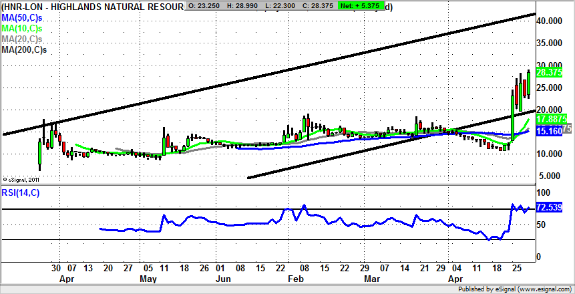
Task: Click the May month label on time axis
Action: pos(148,277)
